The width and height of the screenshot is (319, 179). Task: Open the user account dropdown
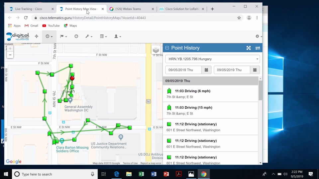click(117, 36)
